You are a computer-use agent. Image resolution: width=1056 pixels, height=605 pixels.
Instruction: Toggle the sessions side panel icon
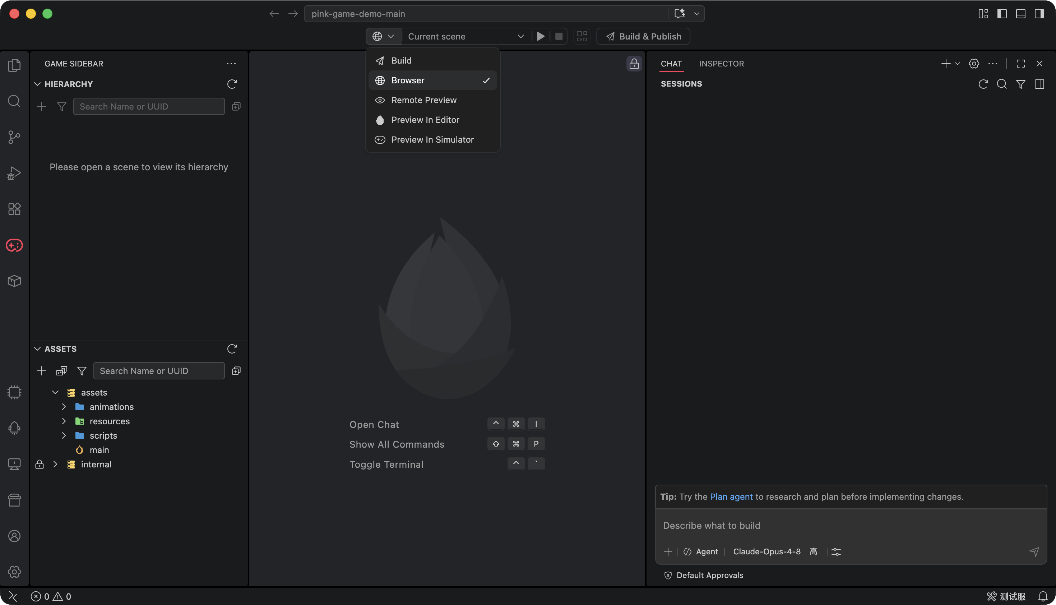[1039, 84]
